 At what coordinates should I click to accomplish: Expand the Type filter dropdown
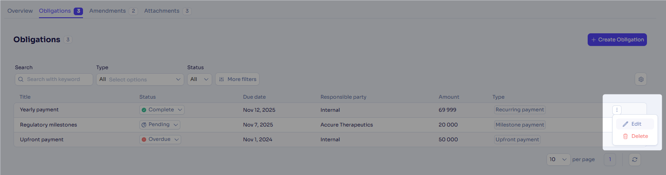point(140,79)
